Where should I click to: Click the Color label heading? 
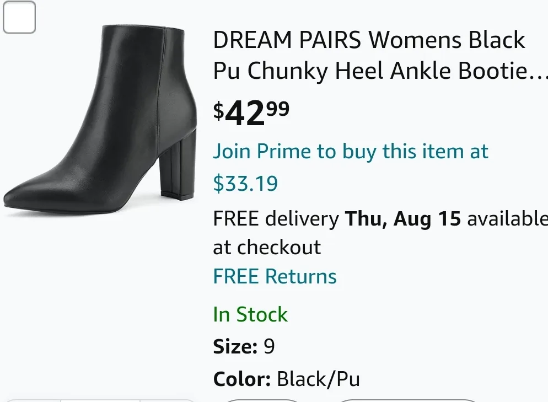(x=241, y=379)
